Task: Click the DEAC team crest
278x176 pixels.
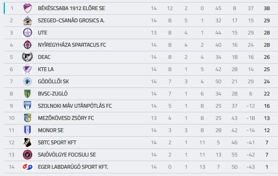Action: (27, 57)
